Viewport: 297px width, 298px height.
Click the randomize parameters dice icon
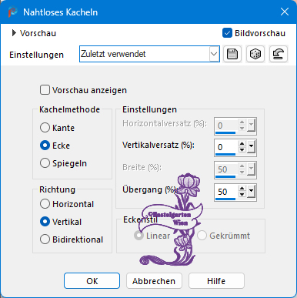click(x=255, y=54)
